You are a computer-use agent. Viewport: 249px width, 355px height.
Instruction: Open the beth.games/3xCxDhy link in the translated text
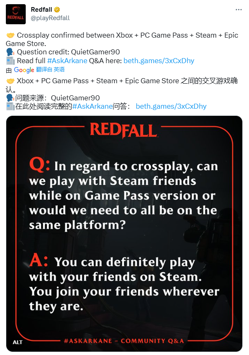click(171, 106)
